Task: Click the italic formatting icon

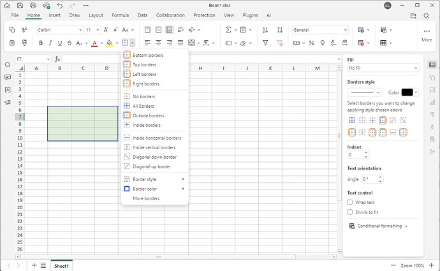Action: [50, 43]
